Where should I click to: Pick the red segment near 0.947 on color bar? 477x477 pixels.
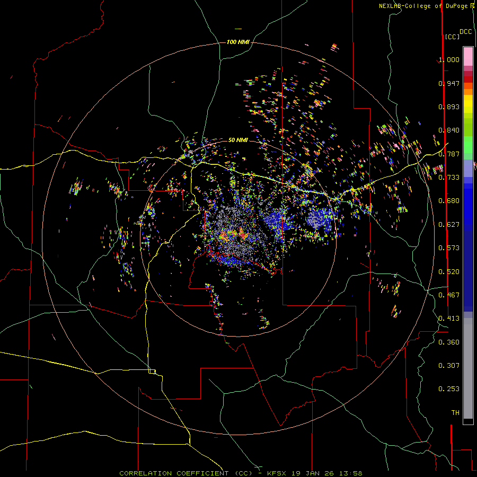[468, 79]
